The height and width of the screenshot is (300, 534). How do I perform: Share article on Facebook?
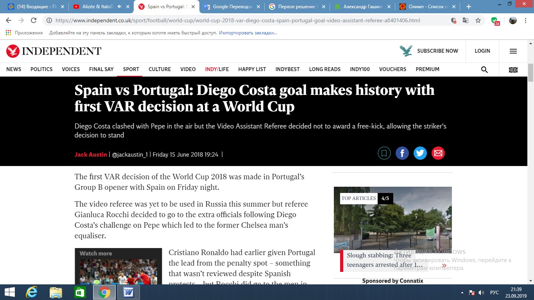coord(402,153)
